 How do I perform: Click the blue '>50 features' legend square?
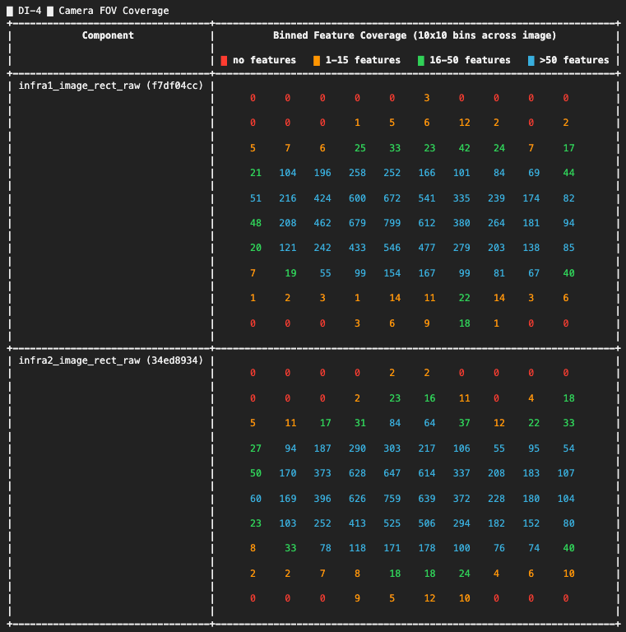click(x=531, y=60)
